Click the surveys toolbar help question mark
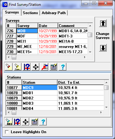 pyautogui.click(x=63, y=67)
